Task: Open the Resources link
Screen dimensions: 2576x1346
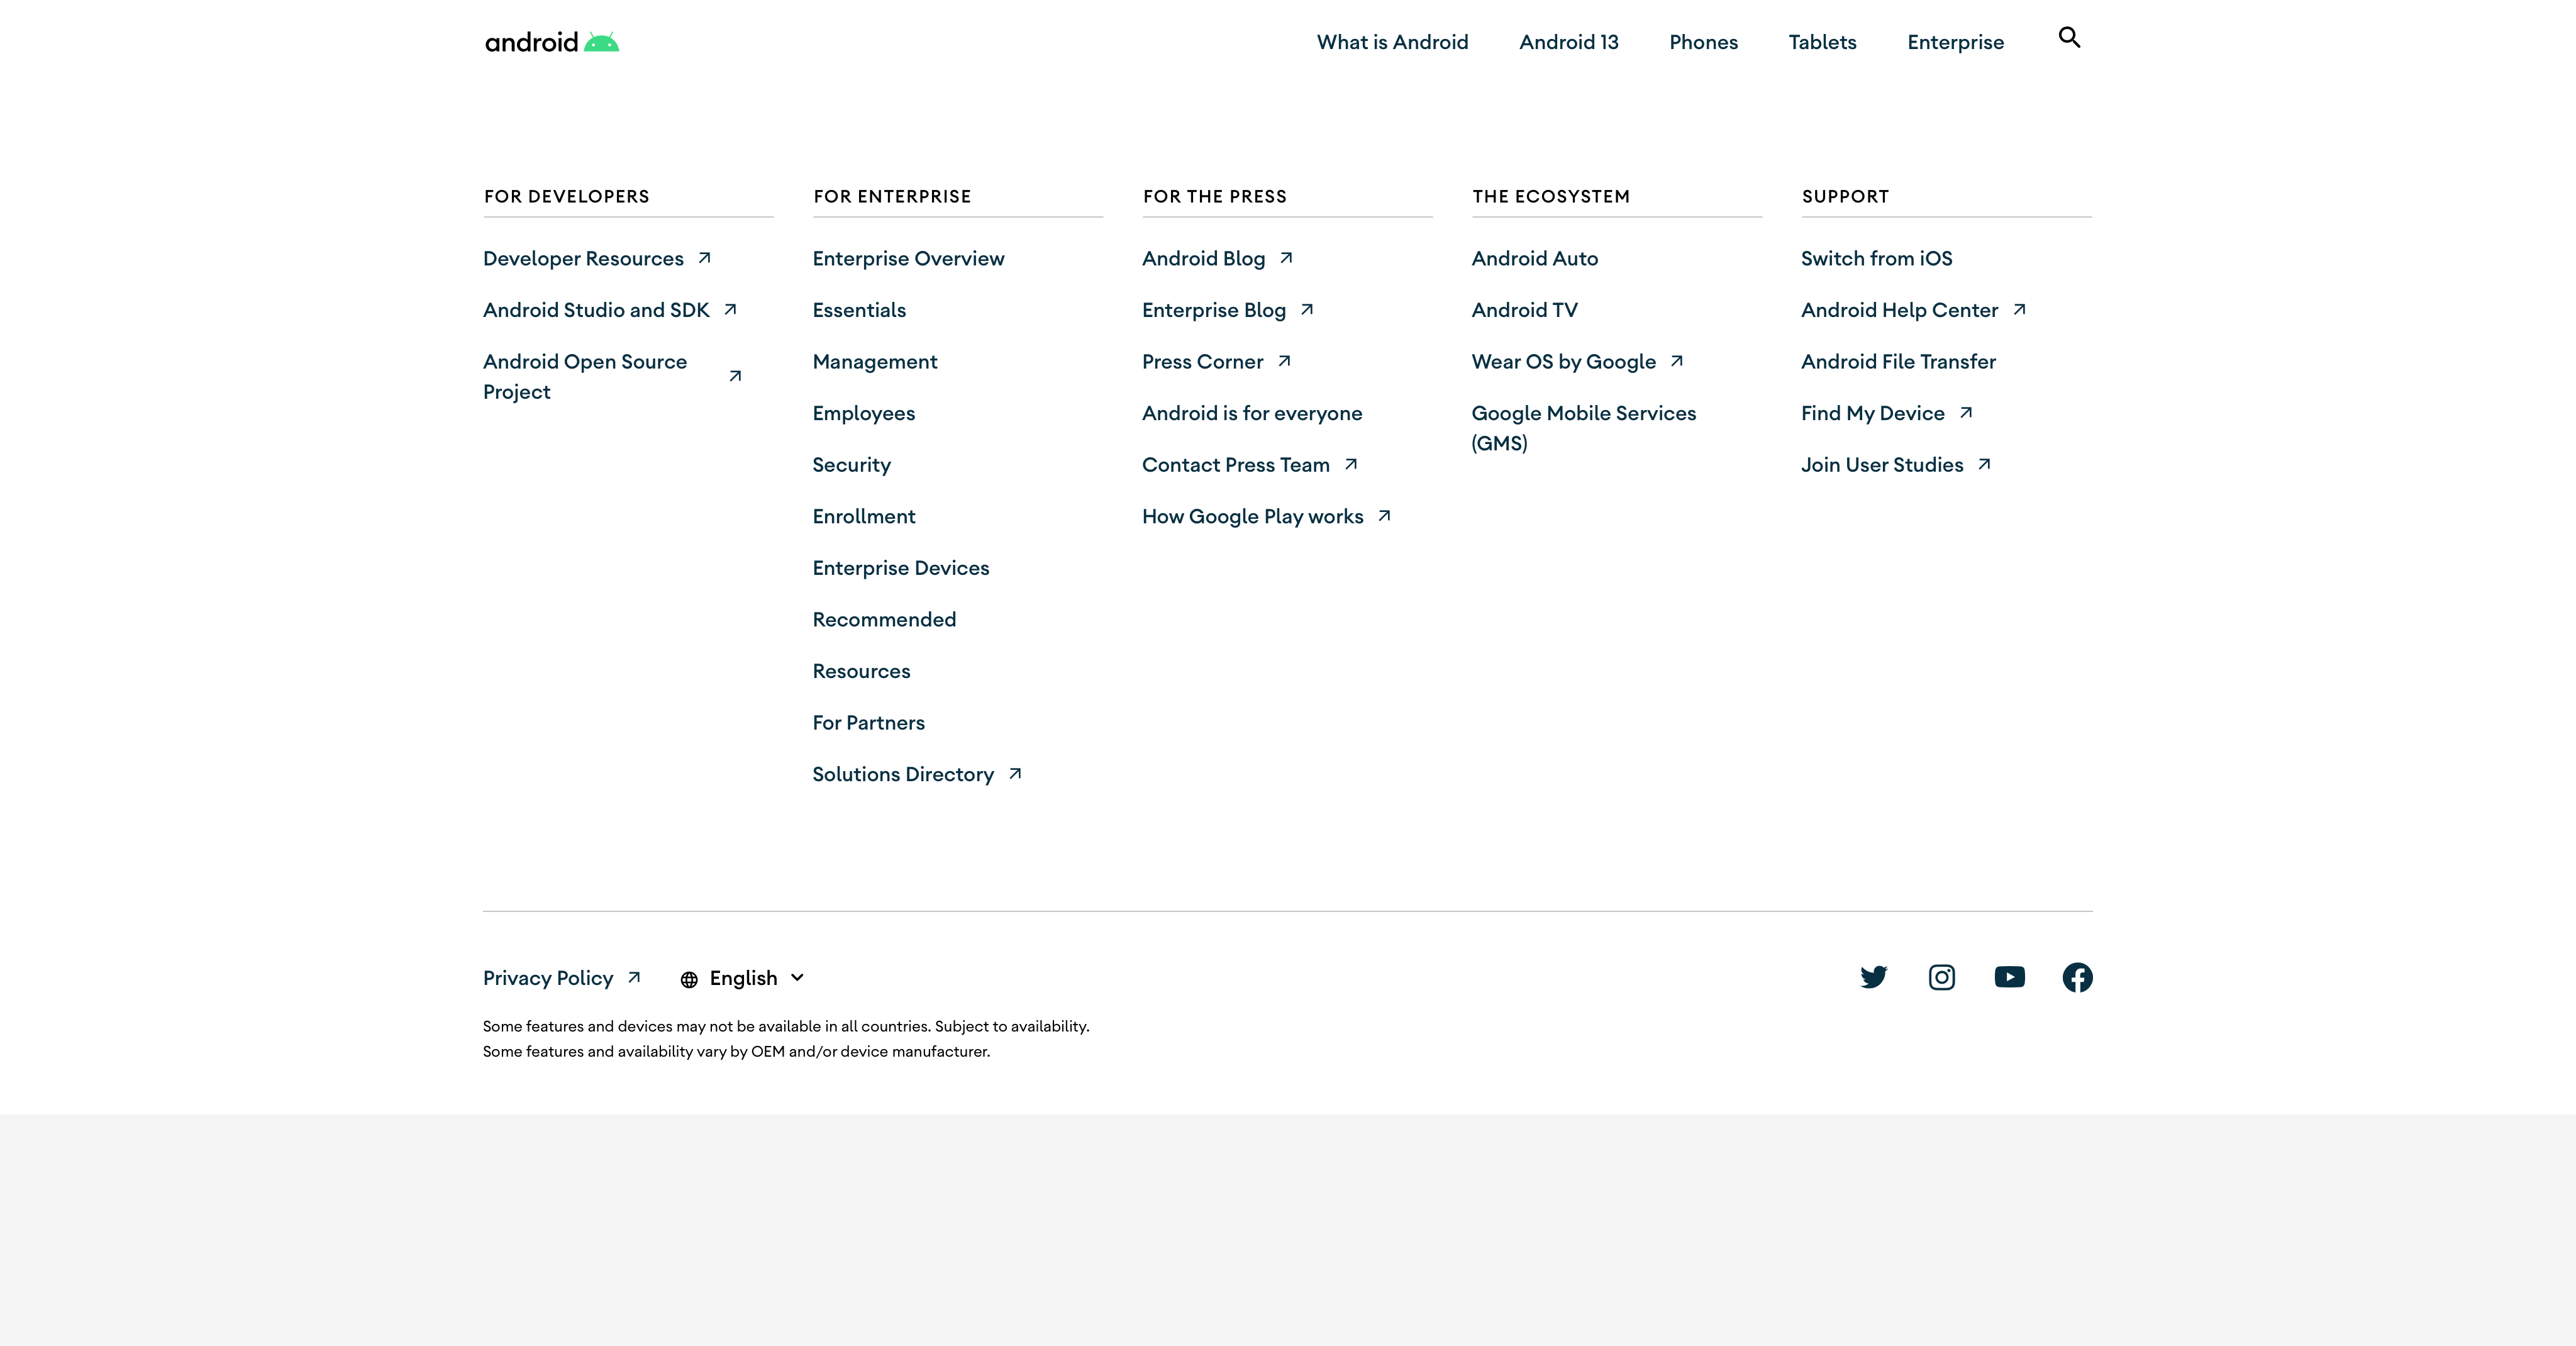Action: pyautogui.click(x=861, y=671)
